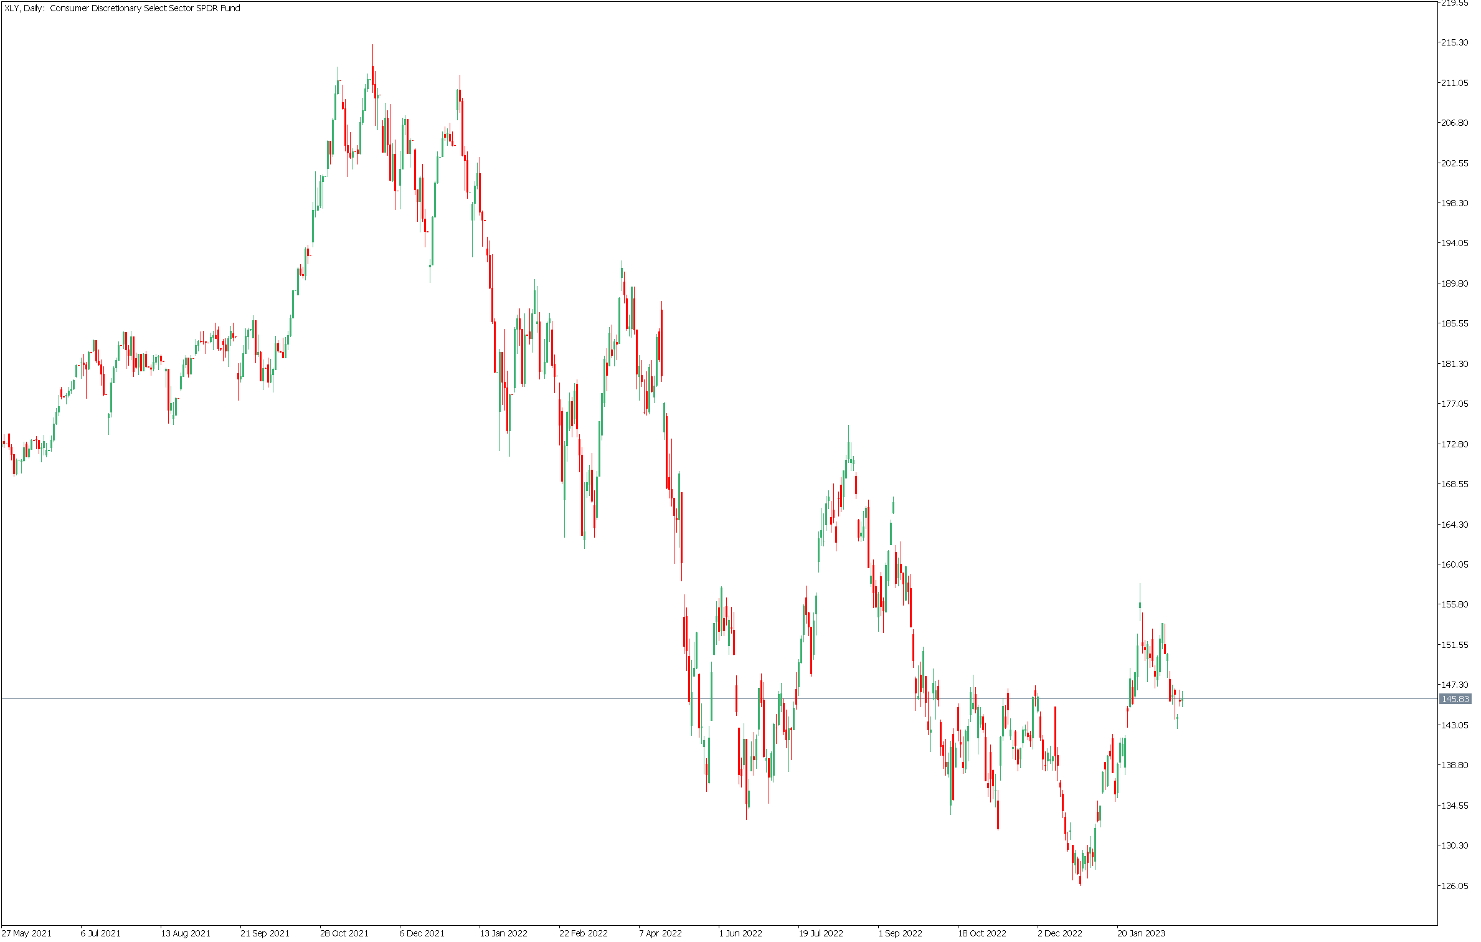Click the 147.30 price axis label
The height and width of the screenshot is (942, 1481).
(1455, 685)
